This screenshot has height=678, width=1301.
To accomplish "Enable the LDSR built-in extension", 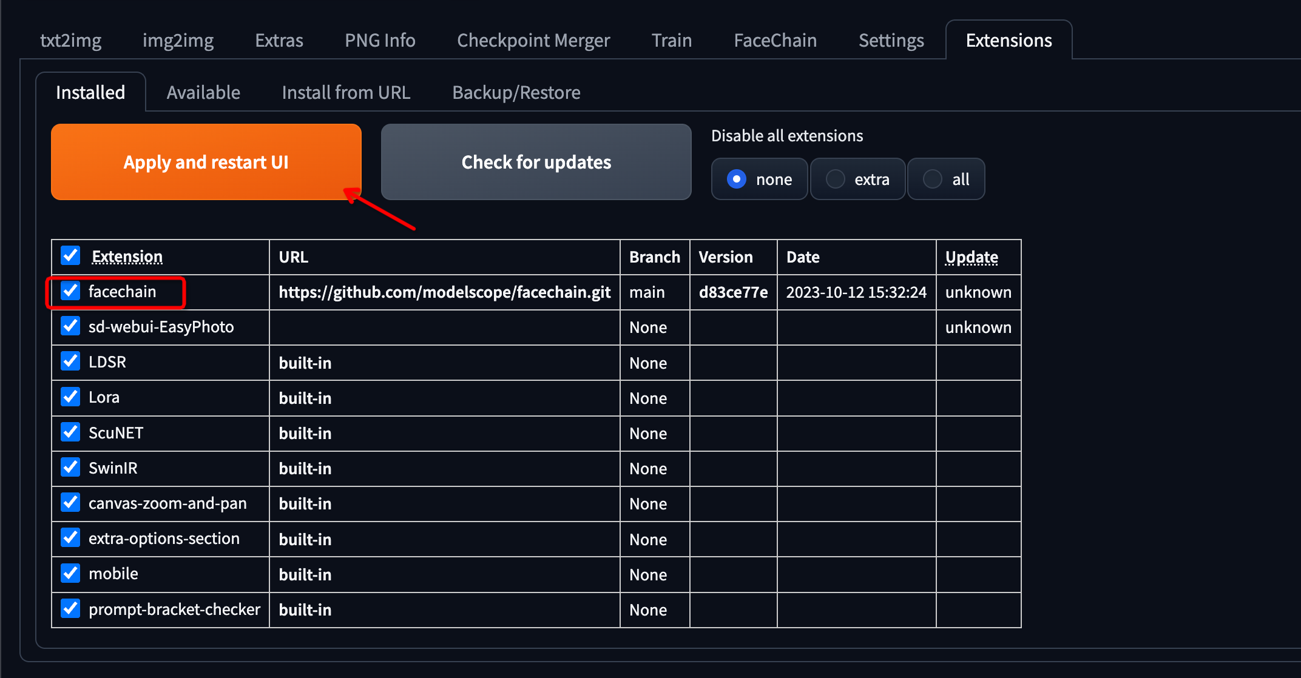I will pyautogui.click(x=70, y=362).
